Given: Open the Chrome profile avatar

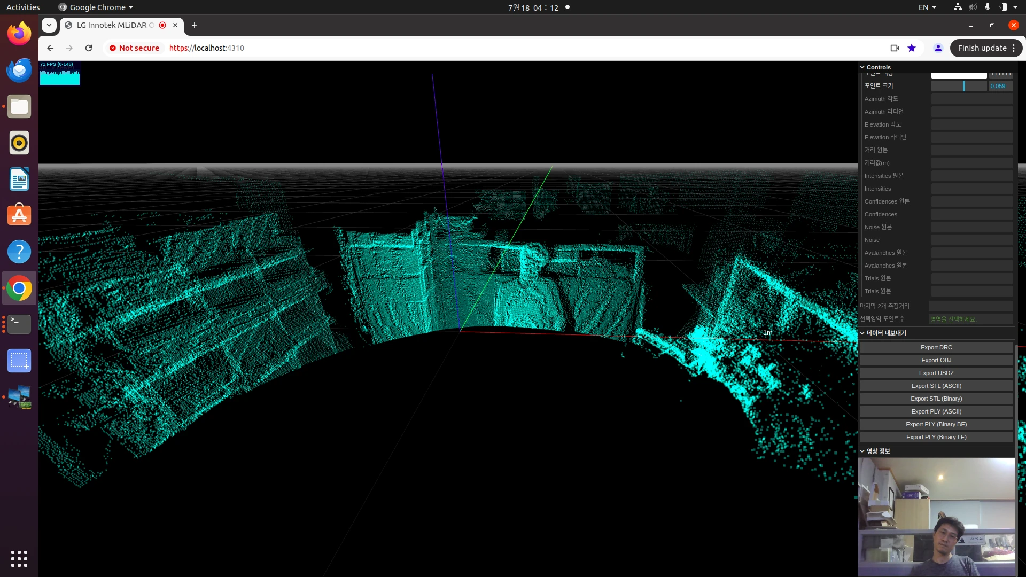Looking at the screenshot, I should pos(938,48).
